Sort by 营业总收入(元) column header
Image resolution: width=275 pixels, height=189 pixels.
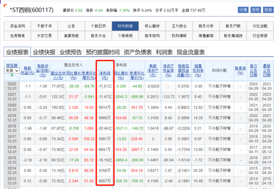pos(58,75)
